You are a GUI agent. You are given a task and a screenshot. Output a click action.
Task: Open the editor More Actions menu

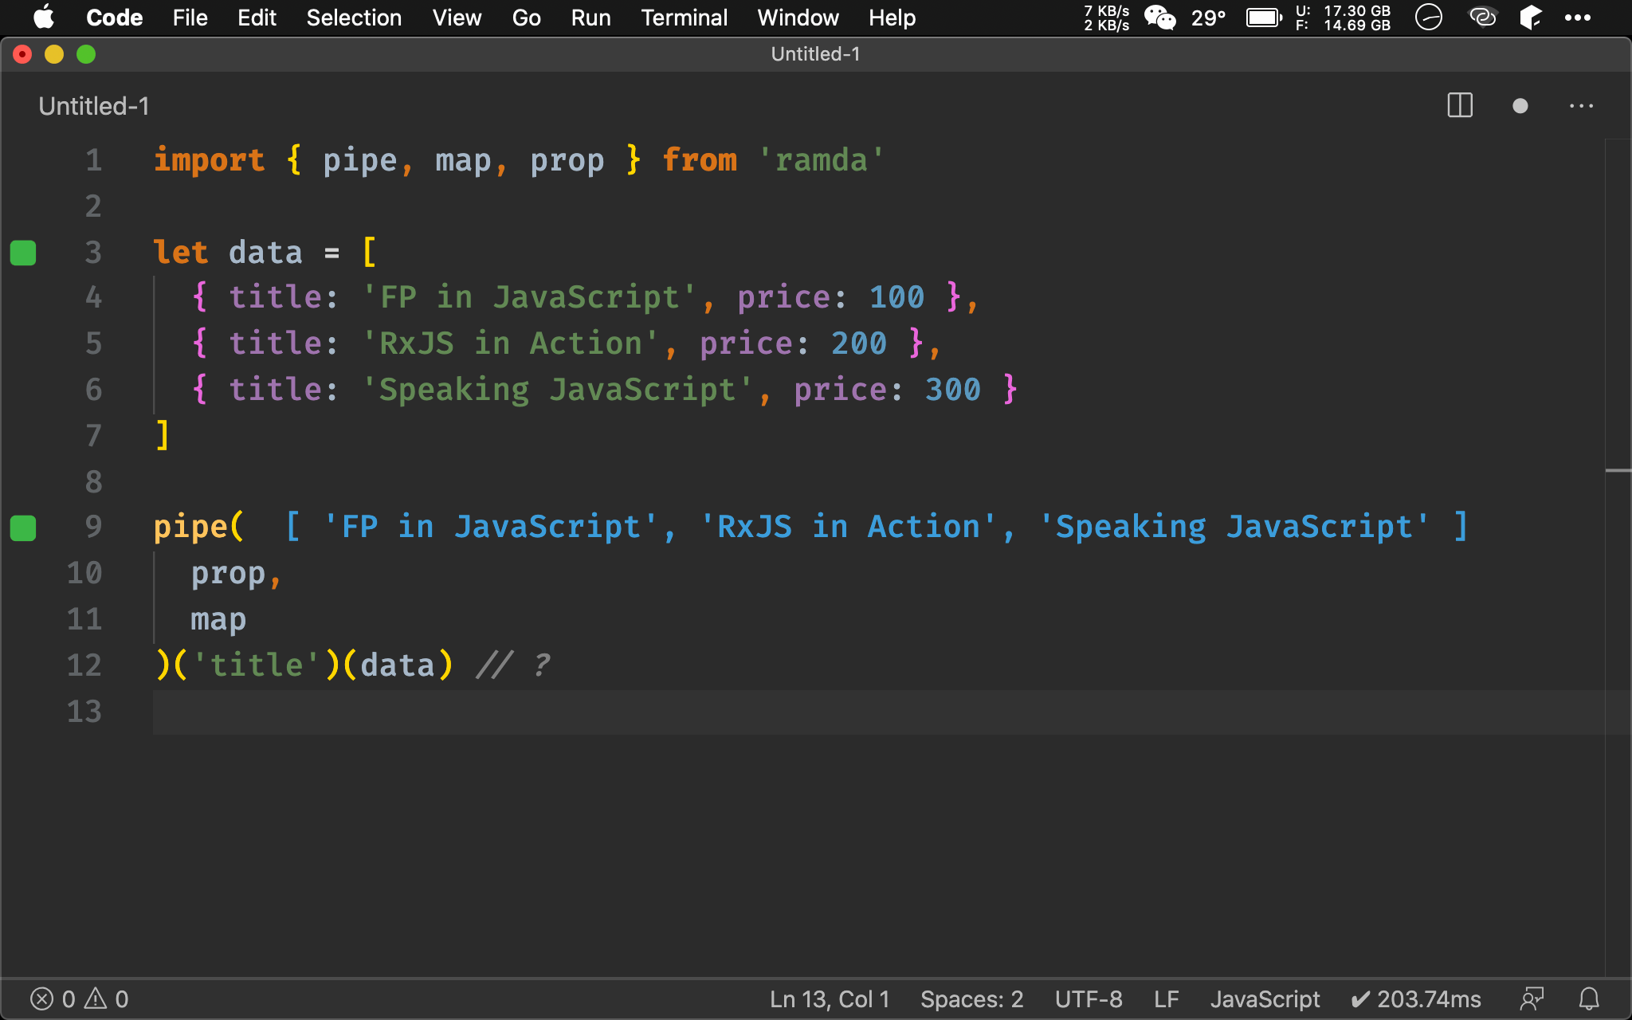(1581, 105)
